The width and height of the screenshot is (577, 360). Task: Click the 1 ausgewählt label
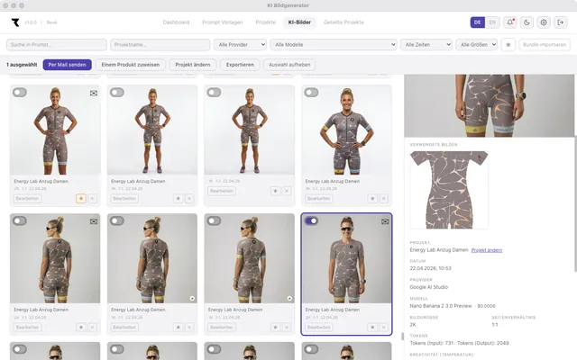coord(22,65)
